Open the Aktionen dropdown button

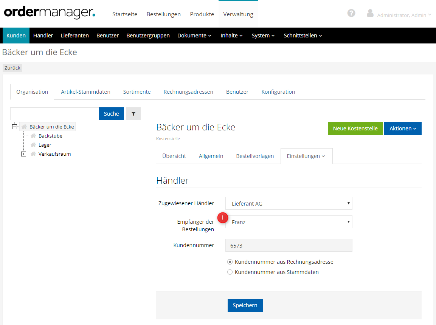402,128
